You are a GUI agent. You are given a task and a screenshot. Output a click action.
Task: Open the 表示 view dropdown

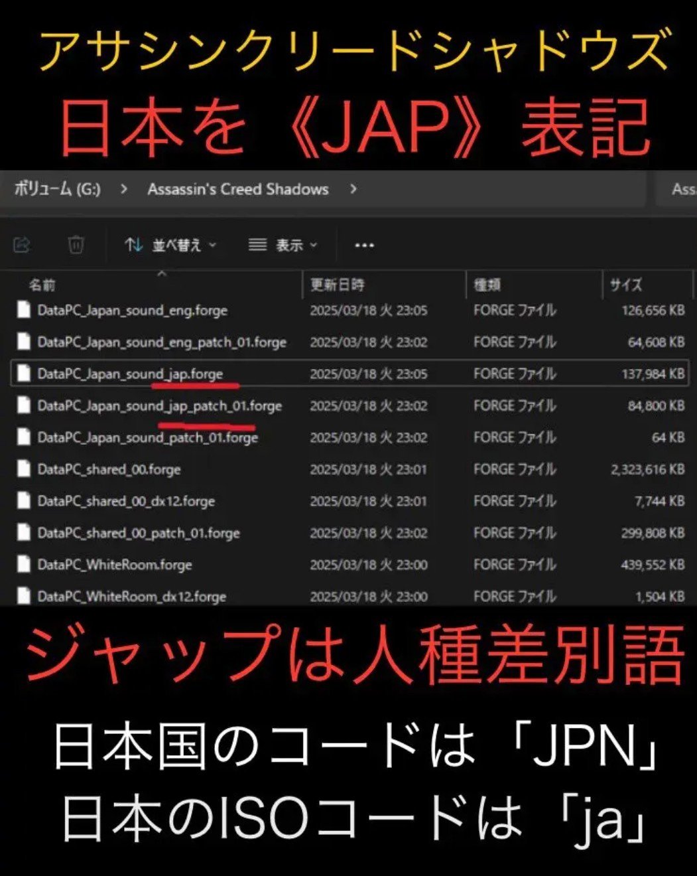283,245
